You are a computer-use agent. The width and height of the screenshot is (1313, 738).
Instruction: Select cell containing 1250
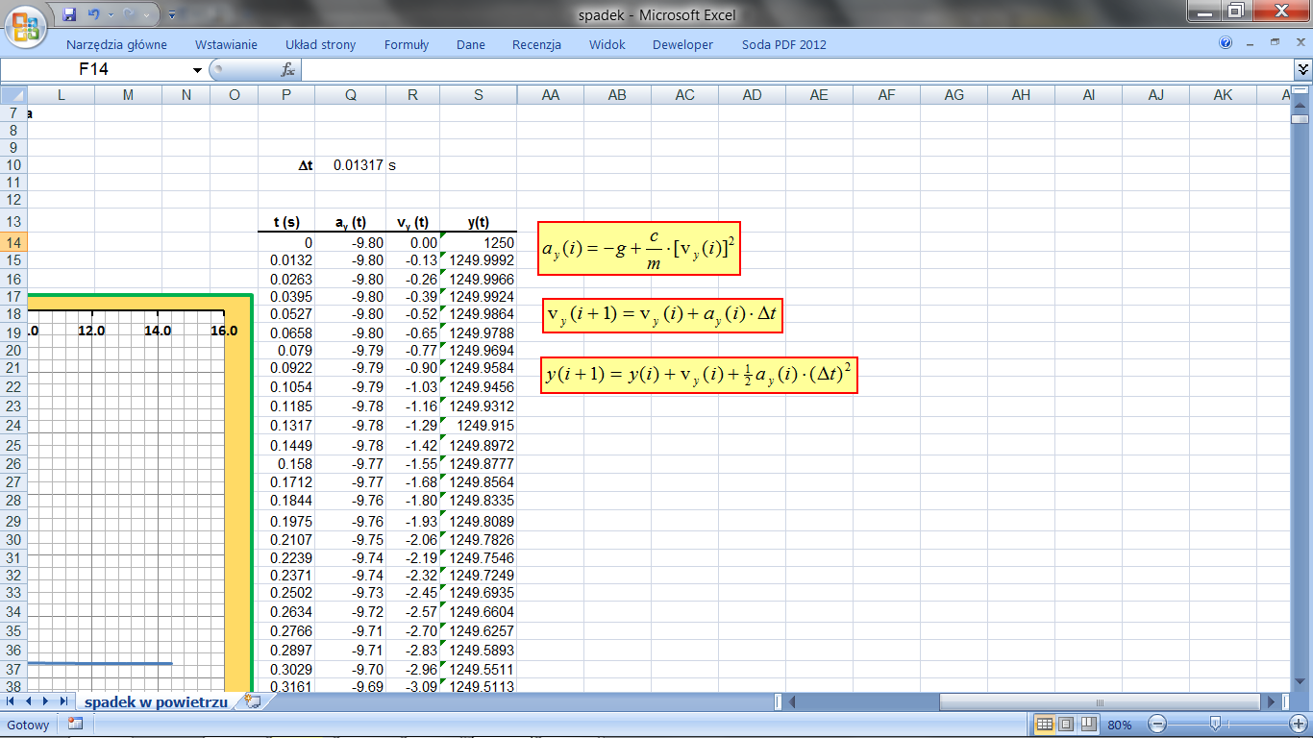tap(479, 243)
